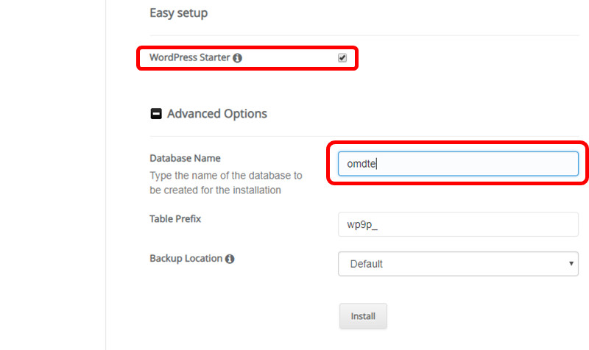Viewport: 589px width, 350px height.
Task: Open the Backup Location dropdown
Action: click(x=457, y=264)
